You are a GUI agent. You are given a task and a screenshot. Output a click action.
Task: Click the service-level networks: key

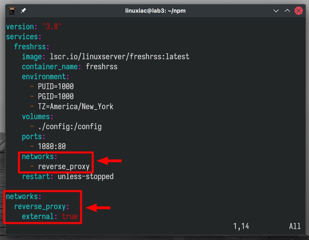[x=40, y=156]
